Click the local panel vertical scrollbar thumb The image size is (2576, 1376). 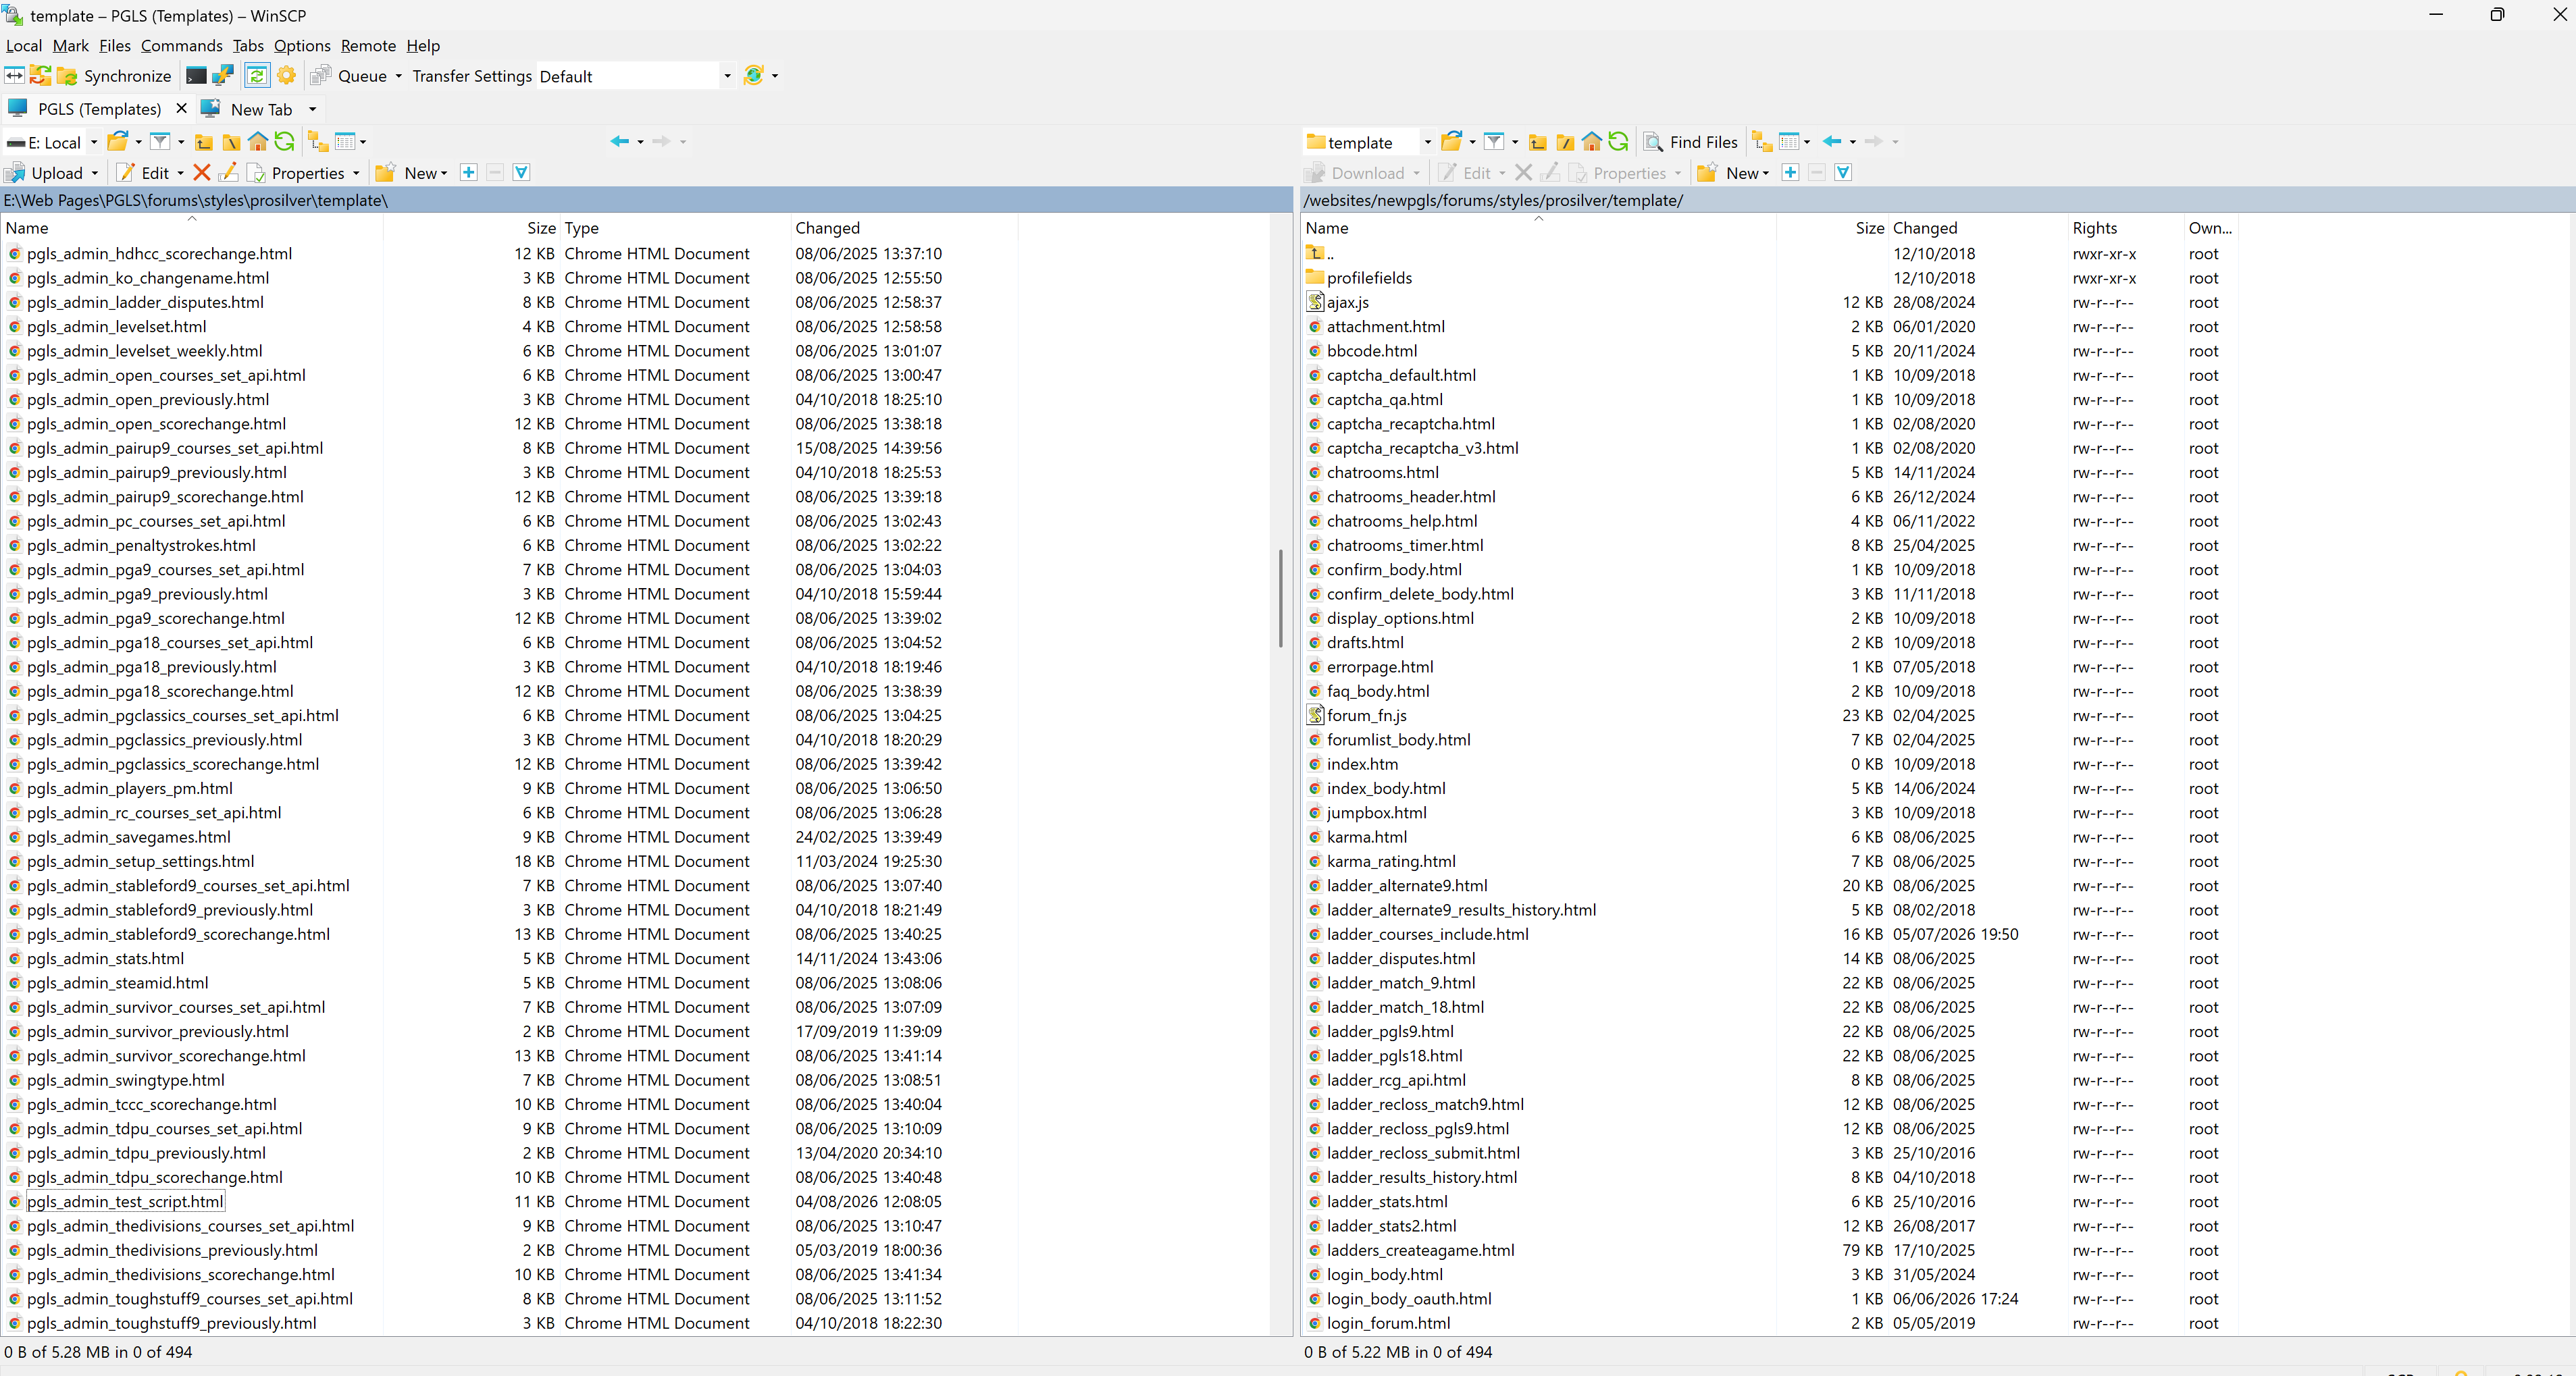click(1280, 597)
